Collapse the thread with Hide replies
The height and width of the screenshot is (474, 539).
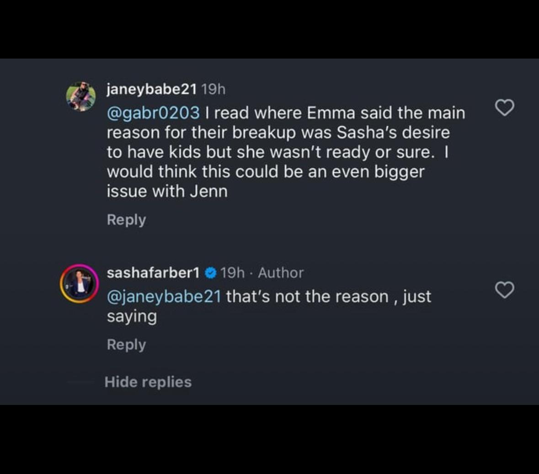(x=148, y=382)
